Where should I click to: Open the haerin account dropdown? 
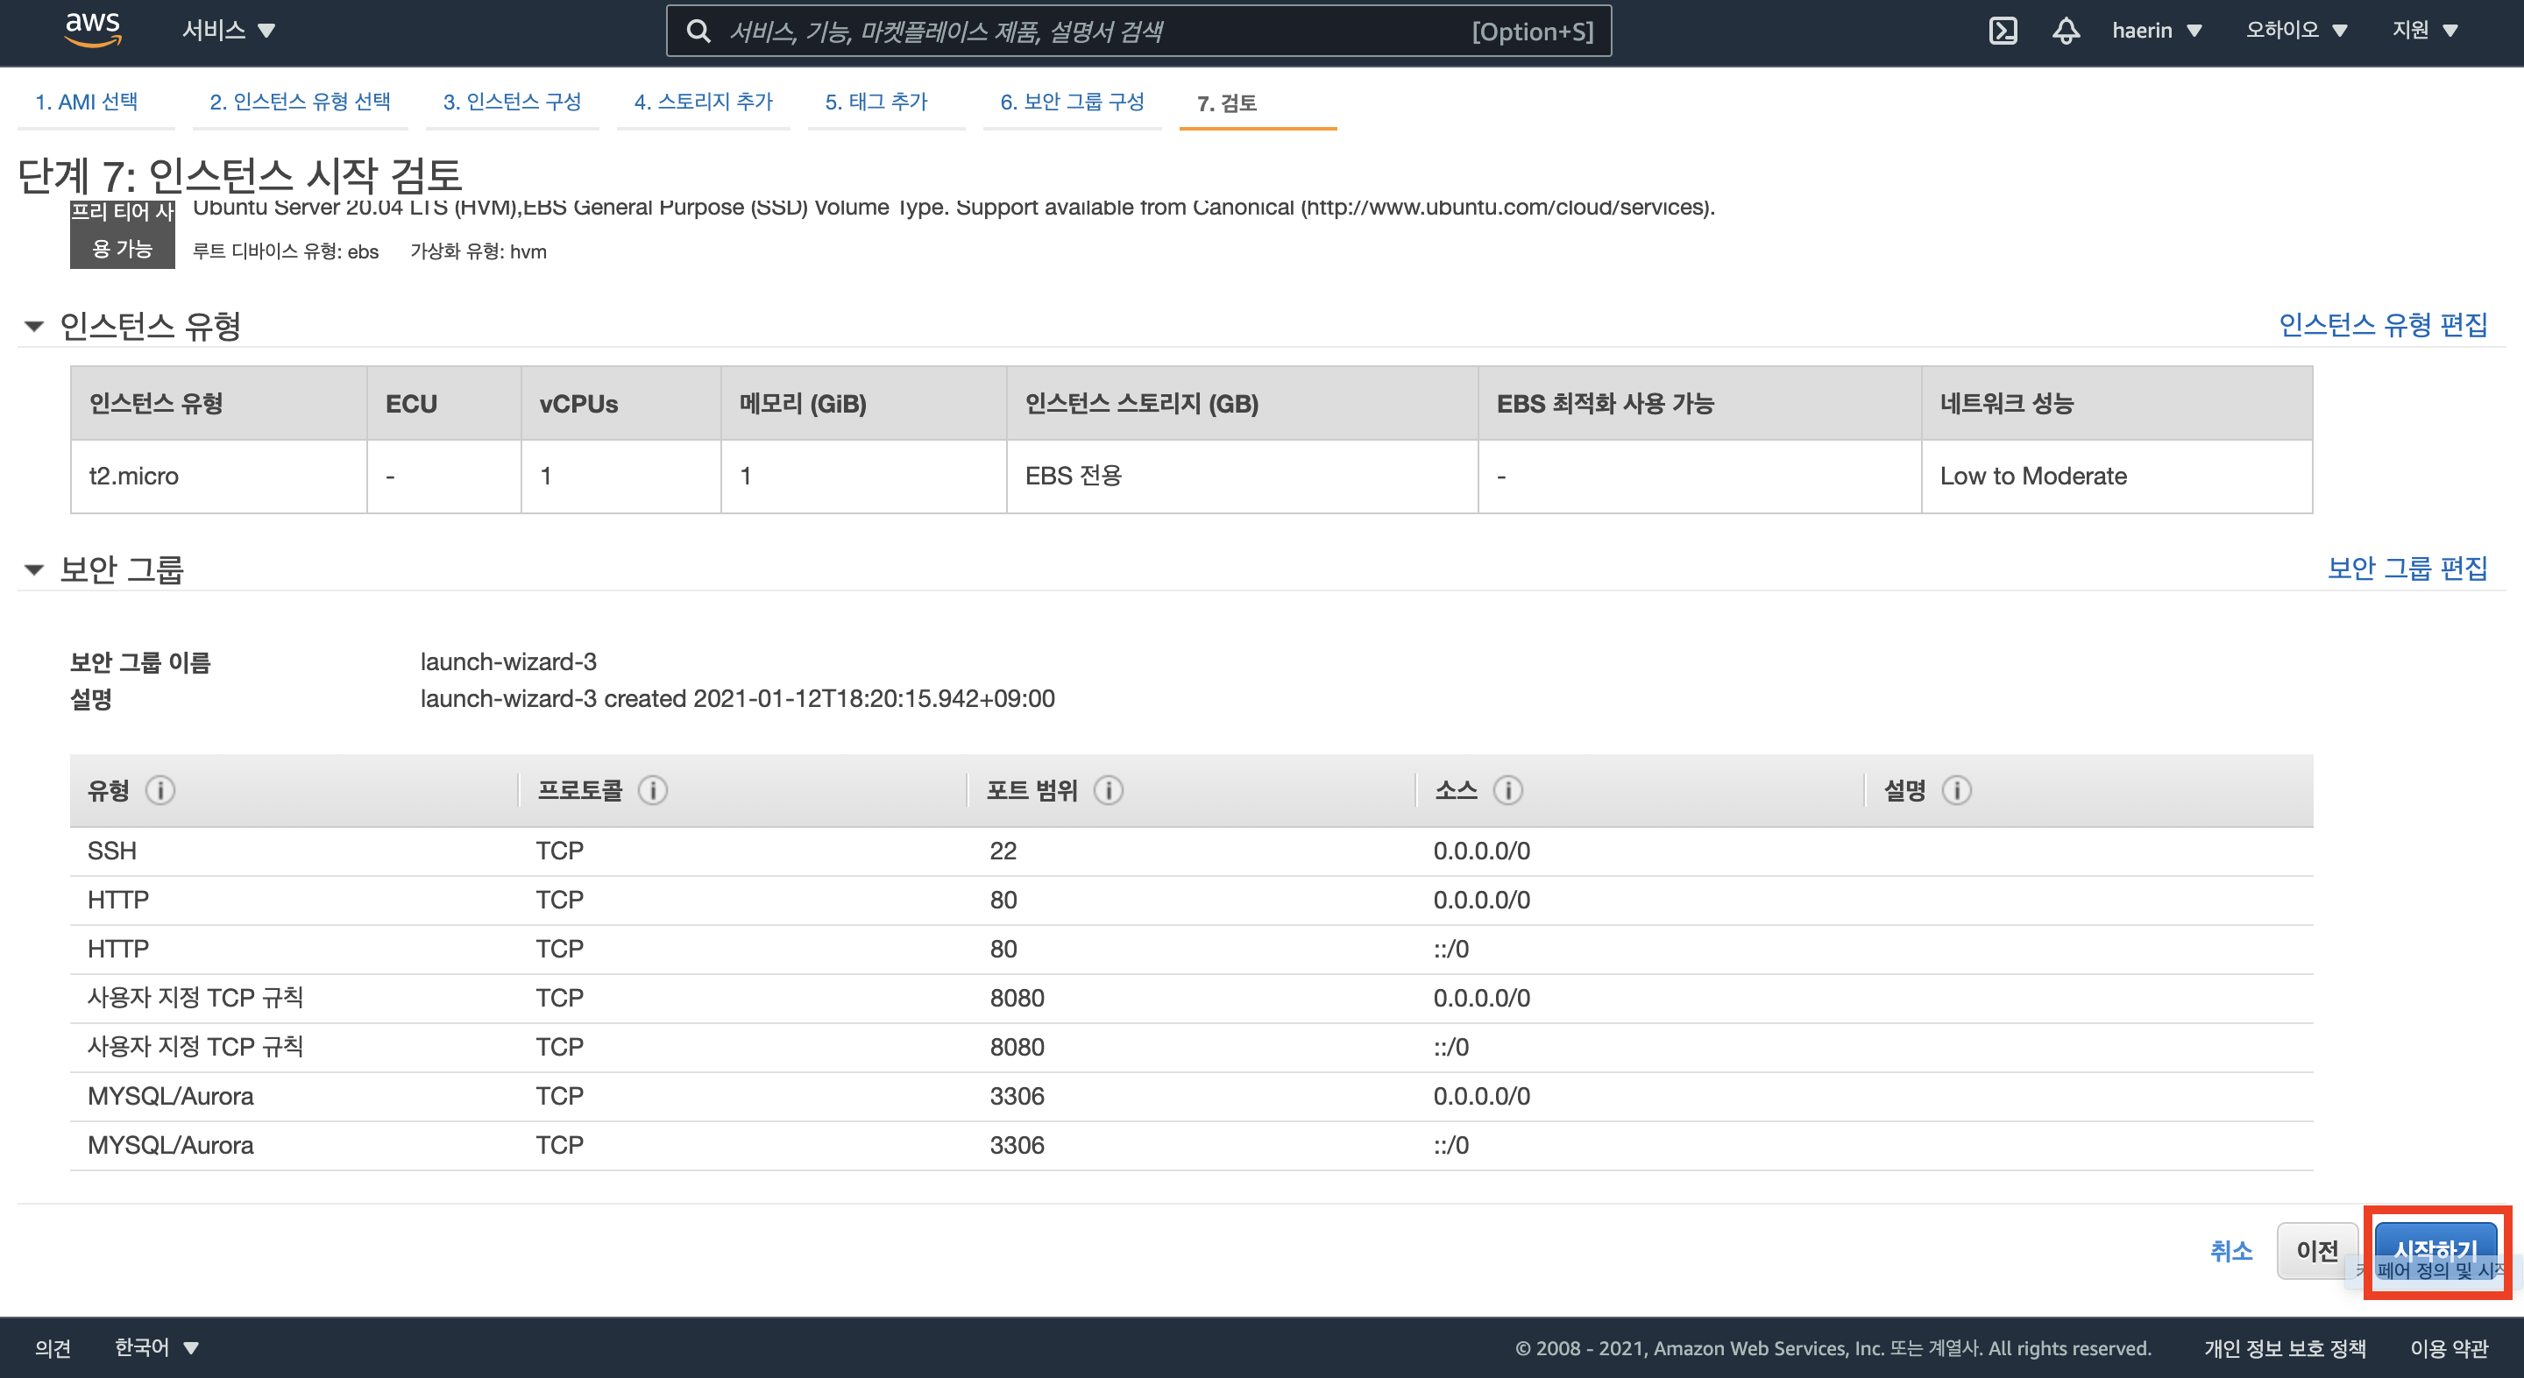tap(2157, 31)
